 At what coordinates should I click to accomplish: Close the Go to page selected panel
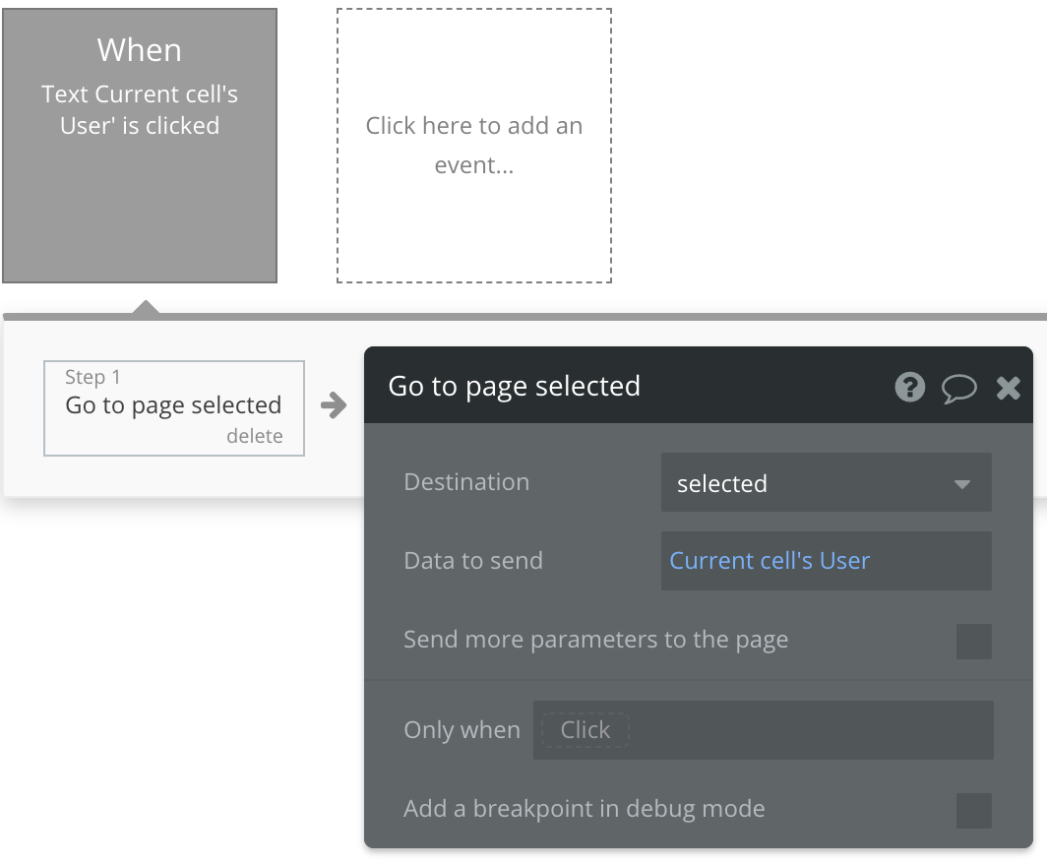[x=1009, y=388]
